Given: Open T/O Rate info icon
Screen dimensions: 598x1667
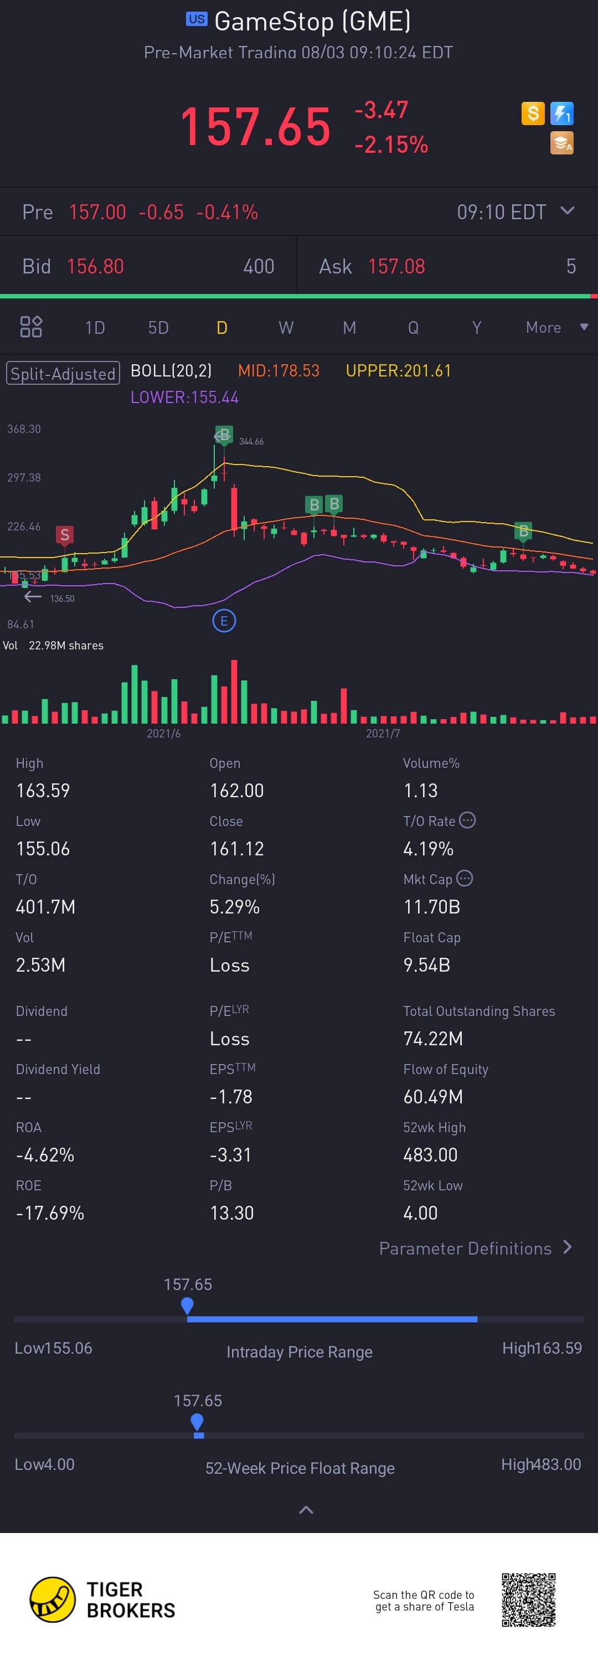Looking at the screenshot, I should pyautogui.click(x=467, y=820).
